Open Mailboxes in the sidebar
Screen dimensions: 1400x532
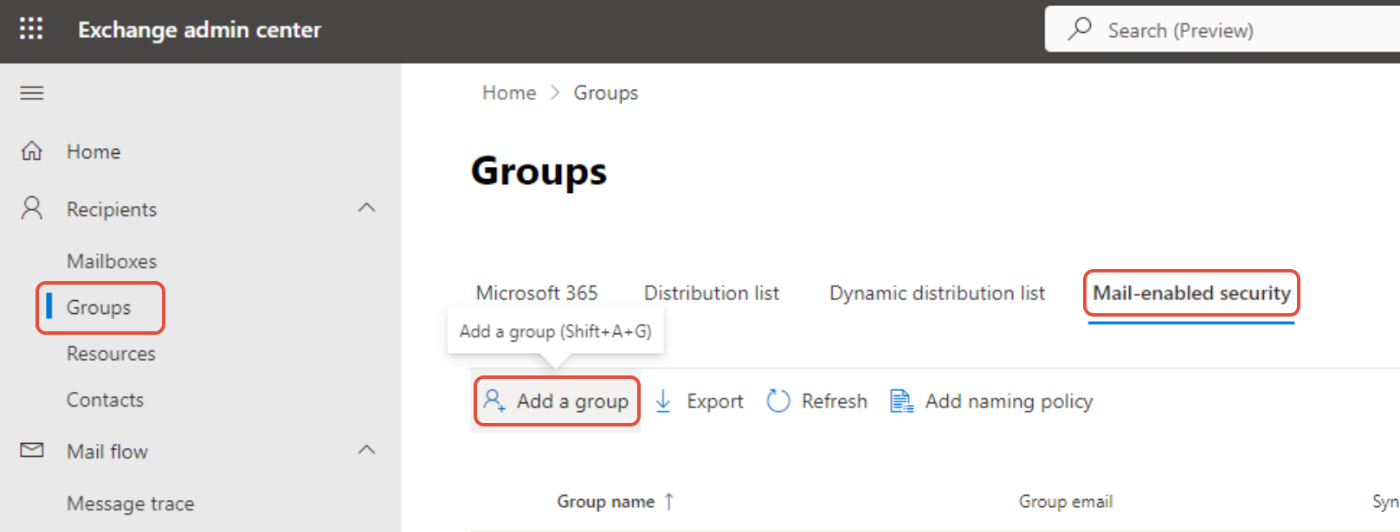tap(112, 261)
